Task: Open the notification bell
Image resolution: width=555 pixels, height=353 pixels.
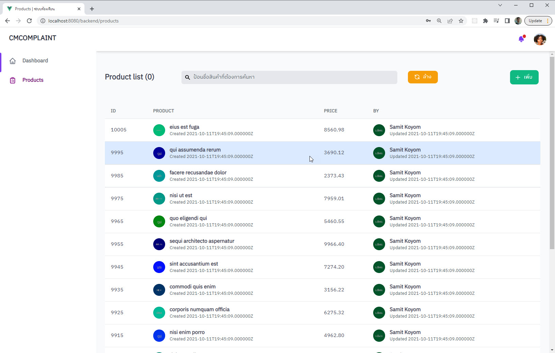Action: pyautogui.click(x=521, y=39)
